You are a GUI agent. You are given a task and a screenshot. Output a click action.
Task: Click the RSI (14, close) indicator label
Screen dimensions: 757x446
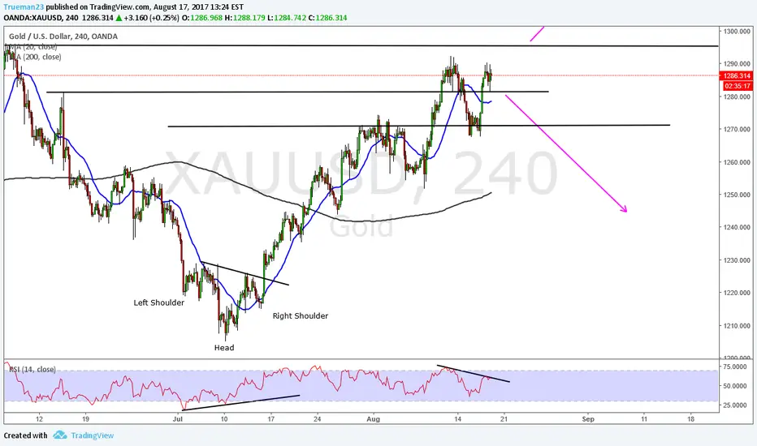coord(32,369)
